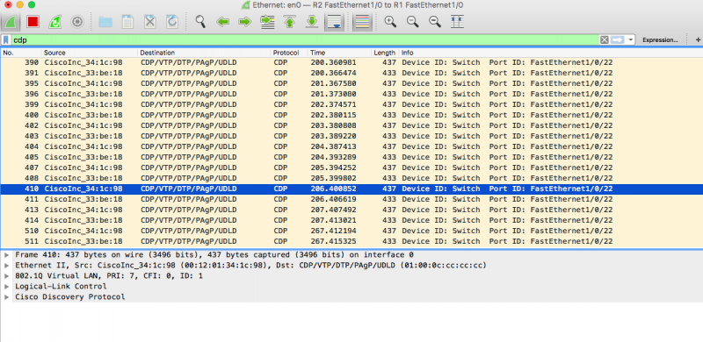The width and height of the screenshot is (703, 342).
Task: Jump to the last packet
Action: [x=312, y=22]
